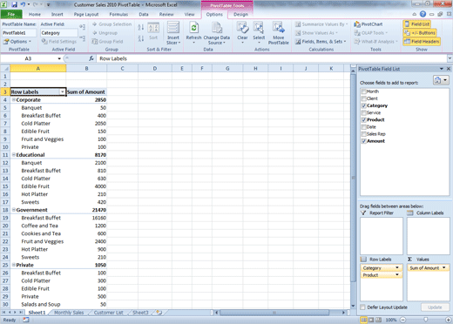Click the Update button in field list
Viewport: 453px width, 324px height.
435,307
